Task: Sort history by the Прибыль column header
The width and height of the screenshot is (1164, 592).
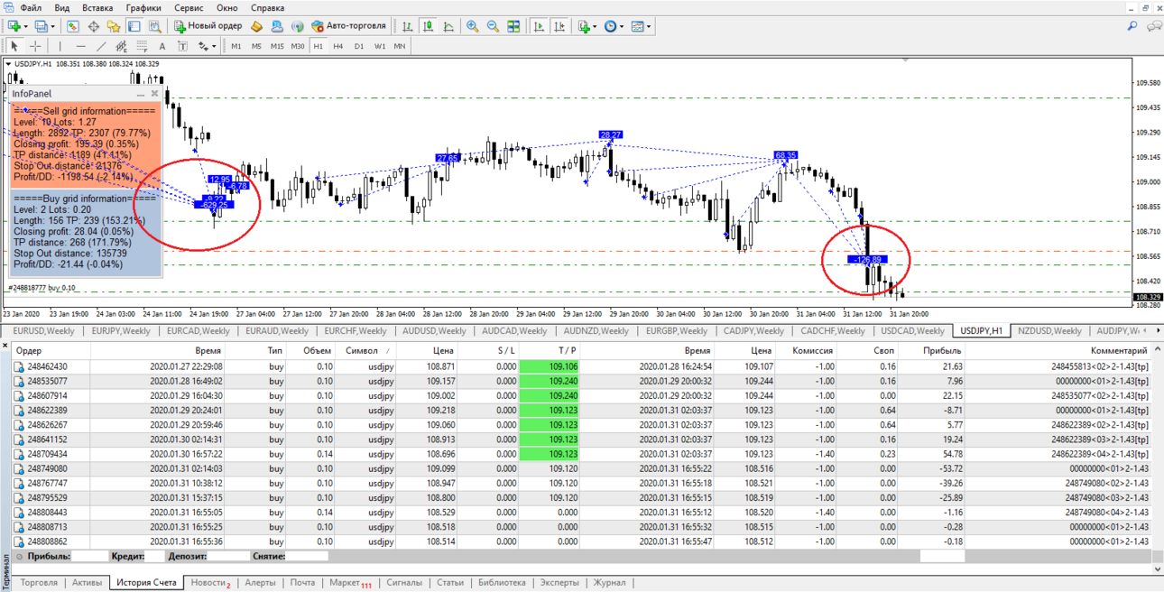Action: [x=943, y=350]
